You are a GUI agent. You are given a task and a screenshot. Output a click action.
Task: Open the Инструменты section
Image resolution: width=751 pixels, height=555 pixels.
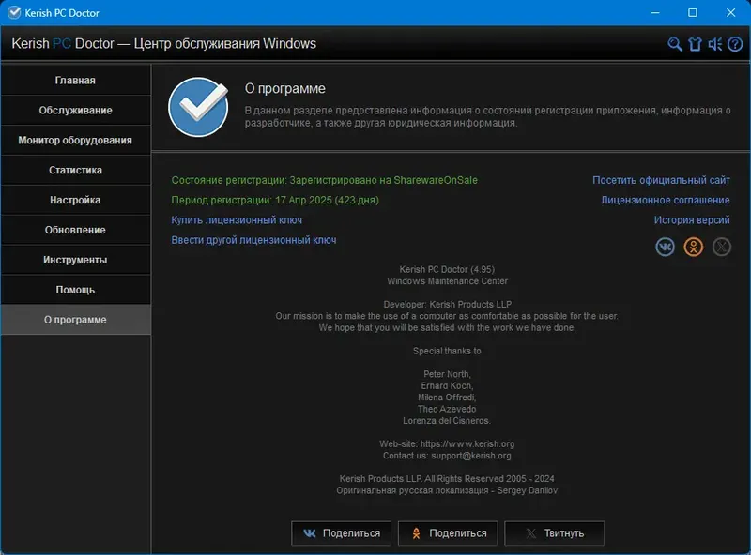[76, 260]
